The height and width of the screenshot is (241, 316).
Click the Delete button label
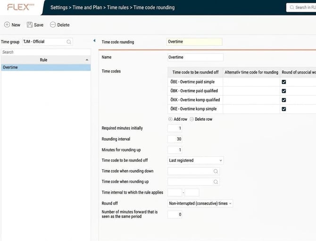click(x=63, y=25)
